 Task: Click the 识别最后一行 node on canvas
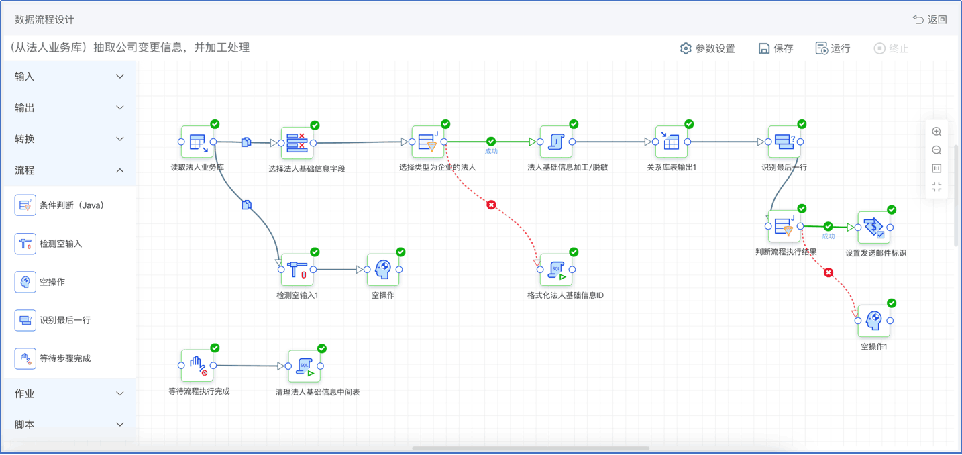point(784,142)
